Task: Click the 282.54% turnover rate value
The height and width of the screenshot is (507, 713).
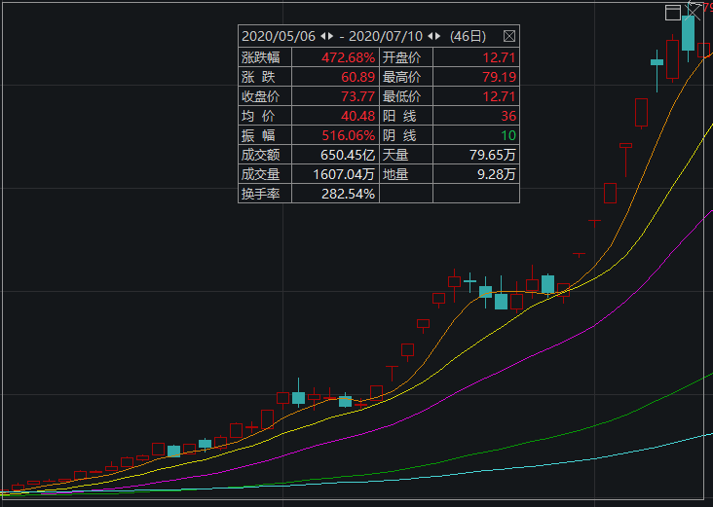Action: point(349,194)
